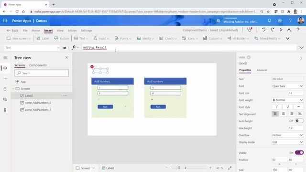Viewport: 306px width, 172px height.
Task: Open the New screen dropdown
Action: (x=19, y=38)
